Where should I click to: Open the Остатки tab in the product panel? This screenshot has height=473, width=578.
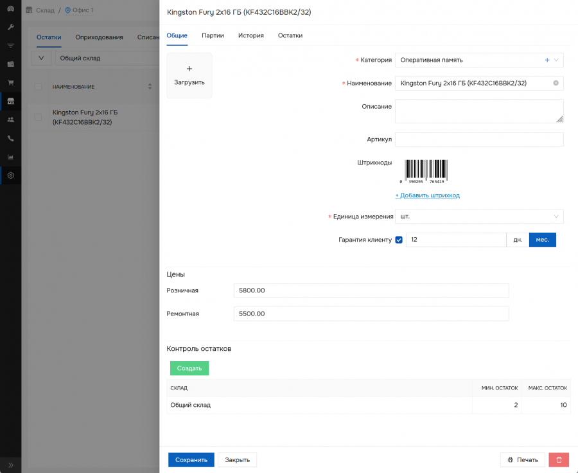(x=290, y=35)
